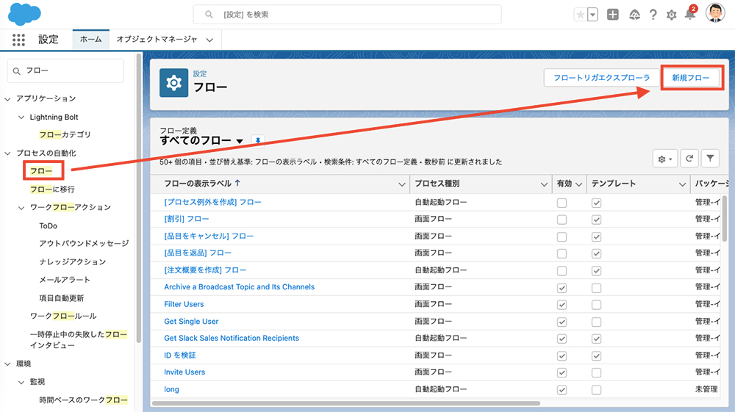Toggle 有効 checkbox for Get Single User
The height and width of the screenshot is (412, 735).
point(562,322)
